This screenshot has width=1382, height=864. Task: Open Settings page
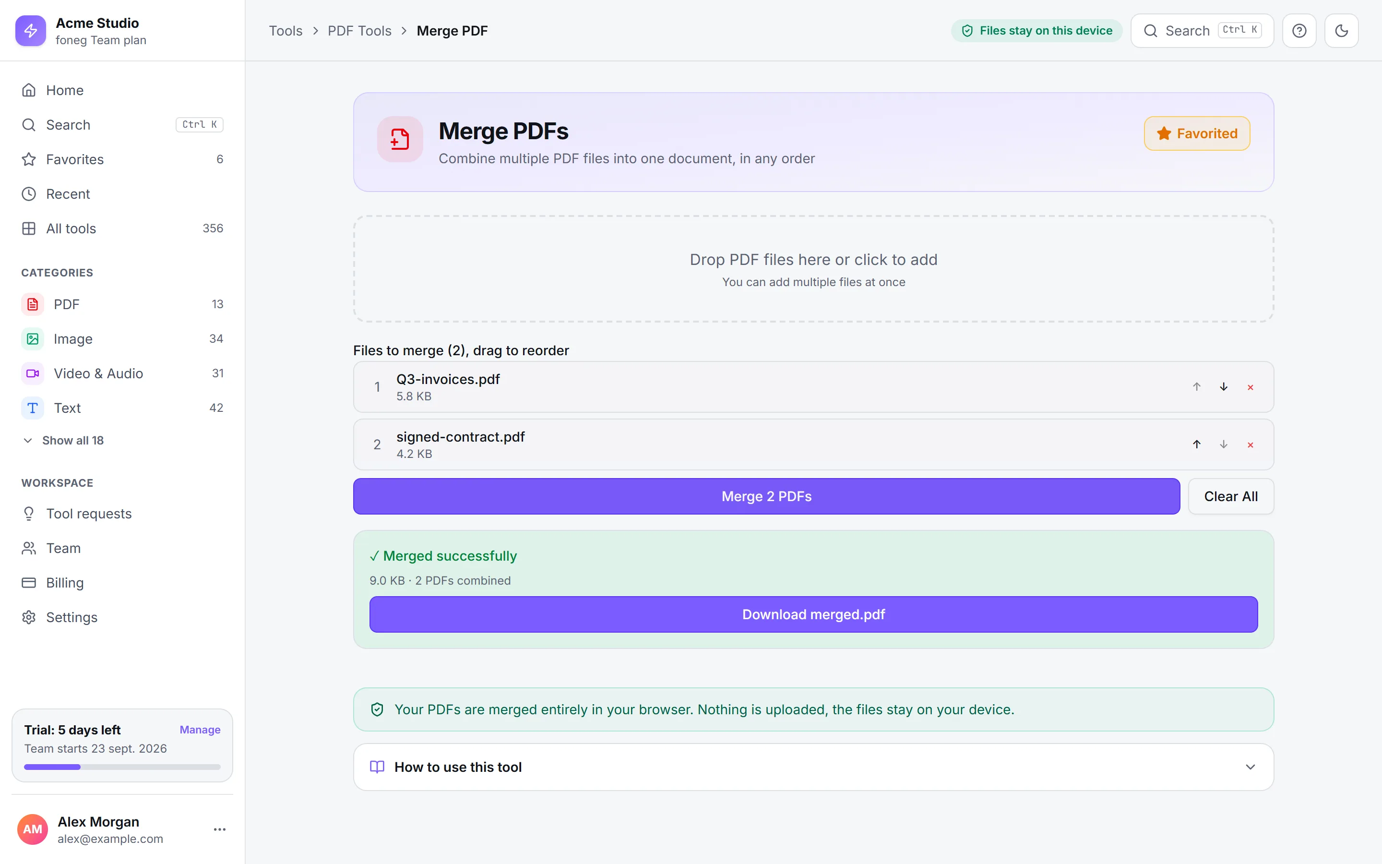122,617
